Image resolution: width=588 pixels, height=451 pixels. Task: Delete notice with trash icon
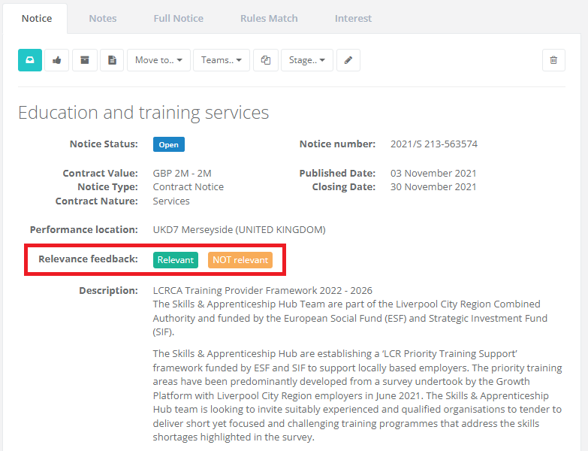click(x=553, y=60)
